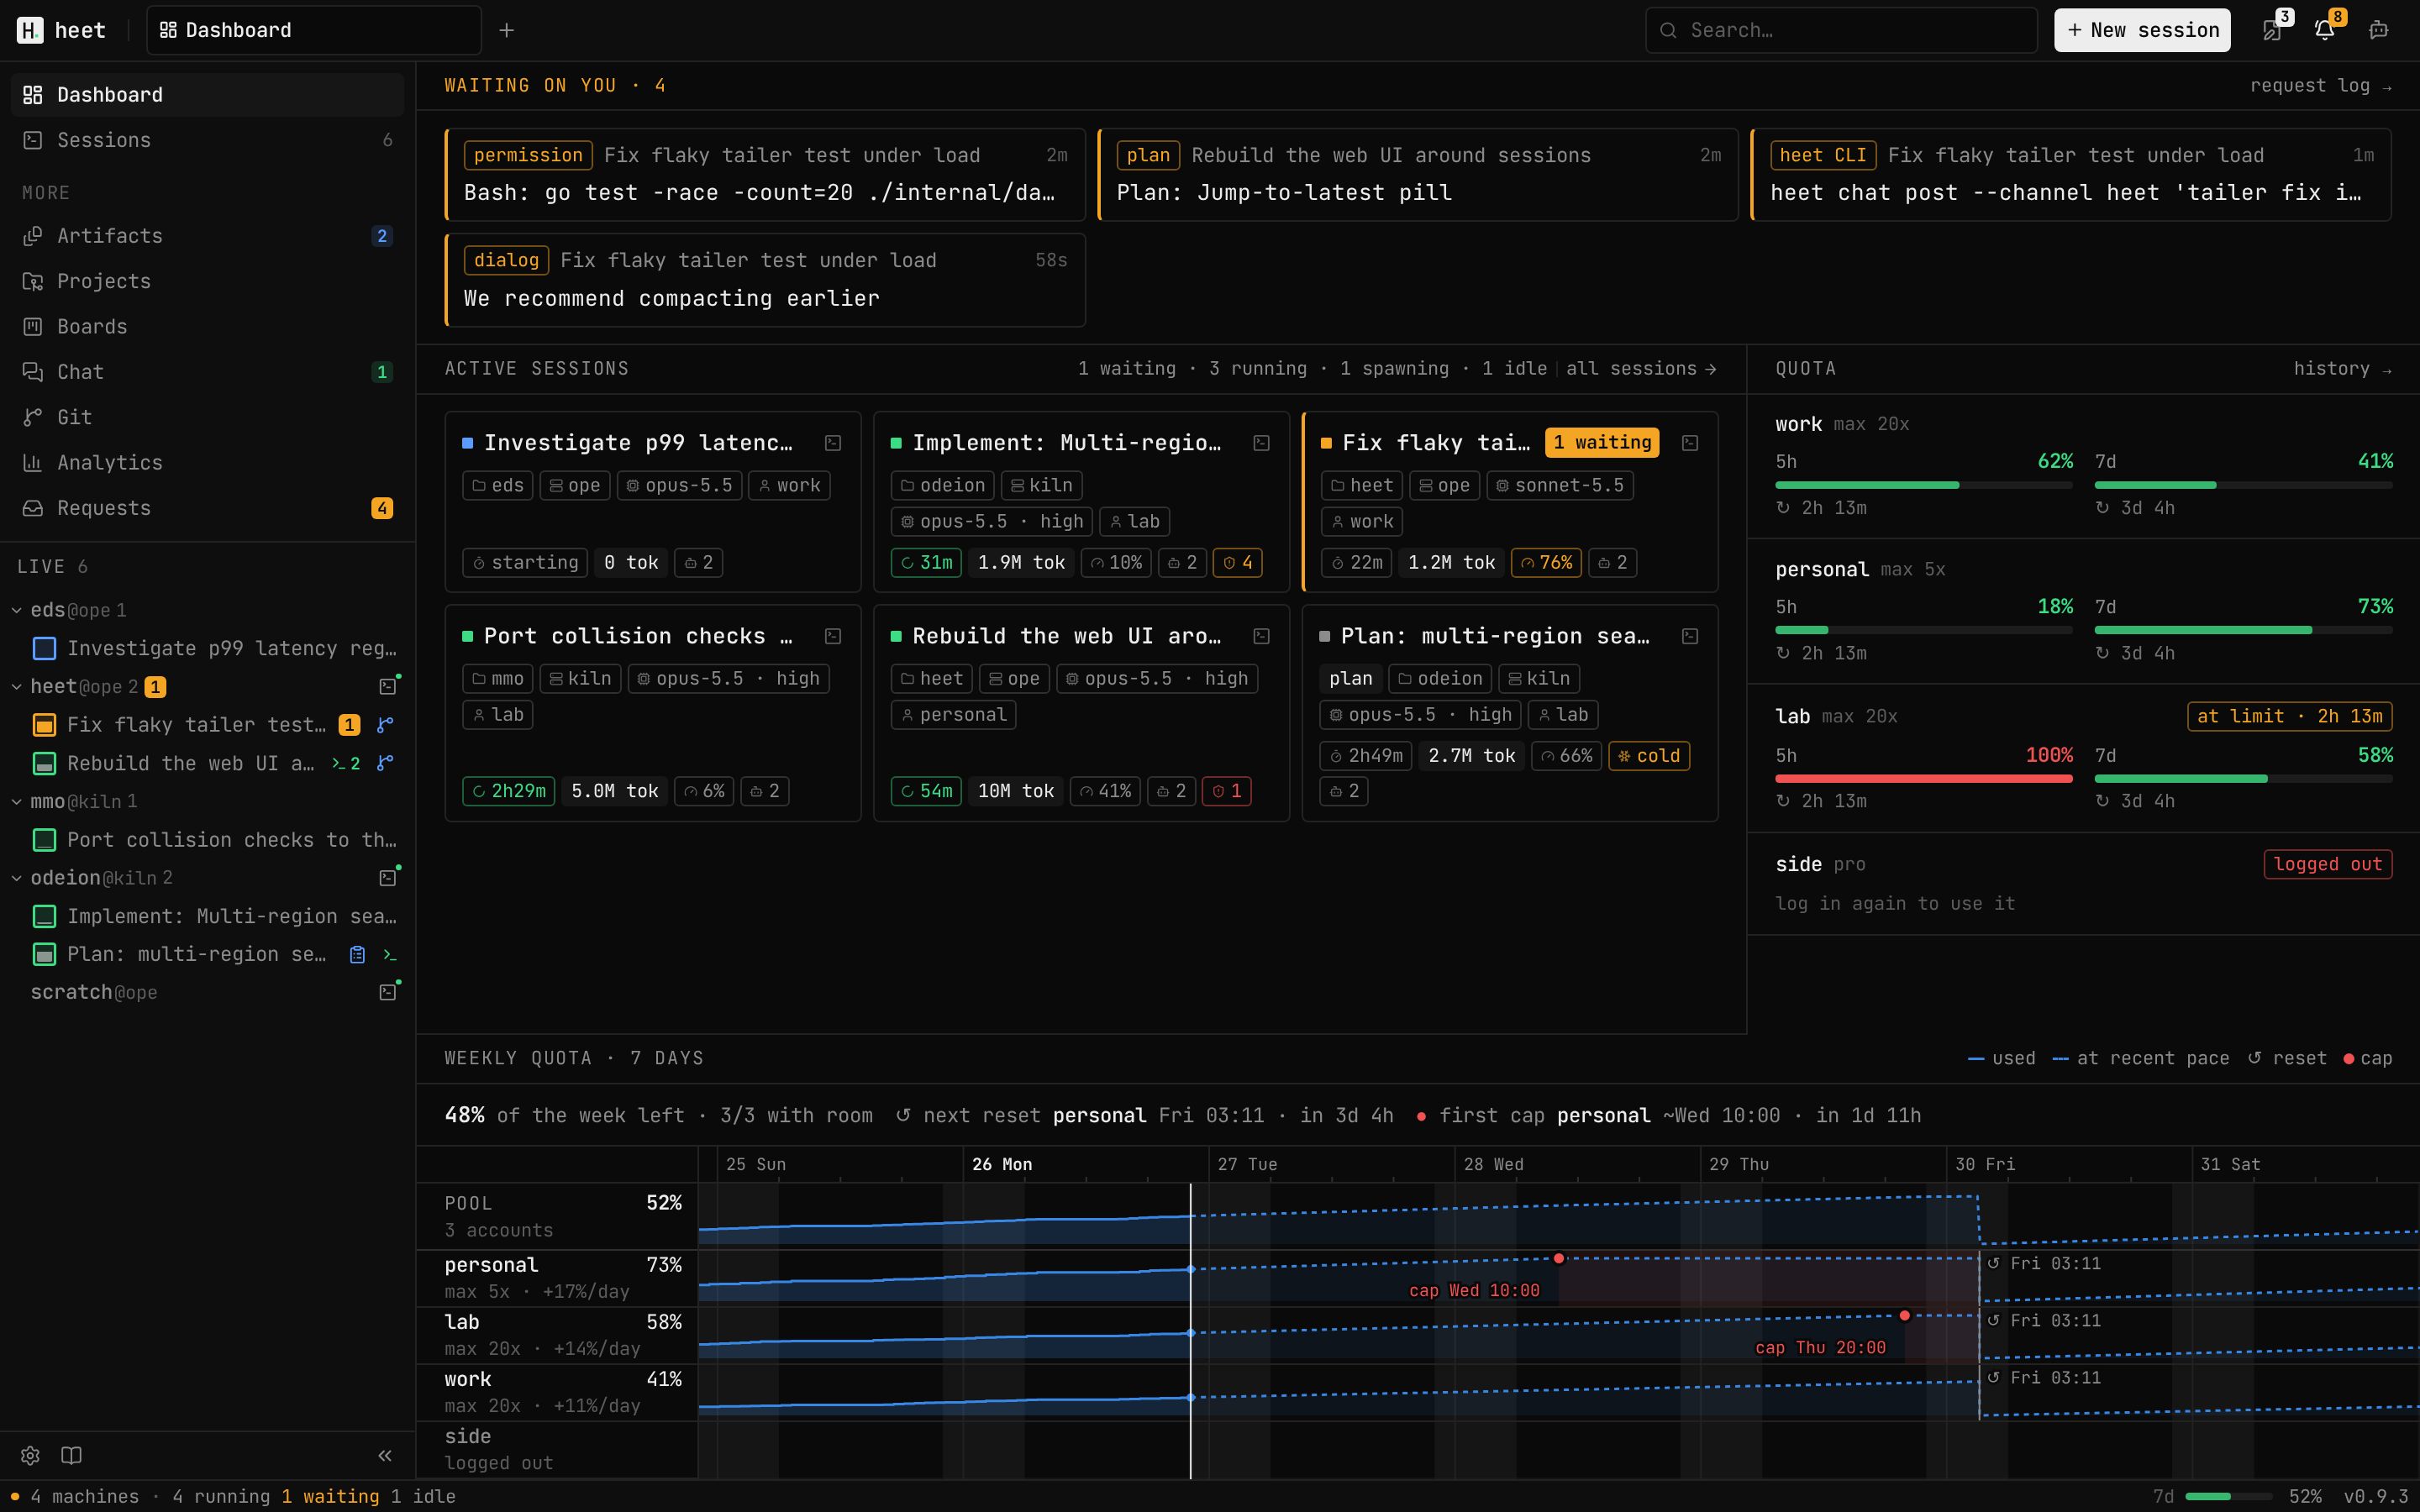This screenshot has width=2420, height=1512.
Task: Open terminal icon on Implement: Multi-region card
Action: 1261,443
